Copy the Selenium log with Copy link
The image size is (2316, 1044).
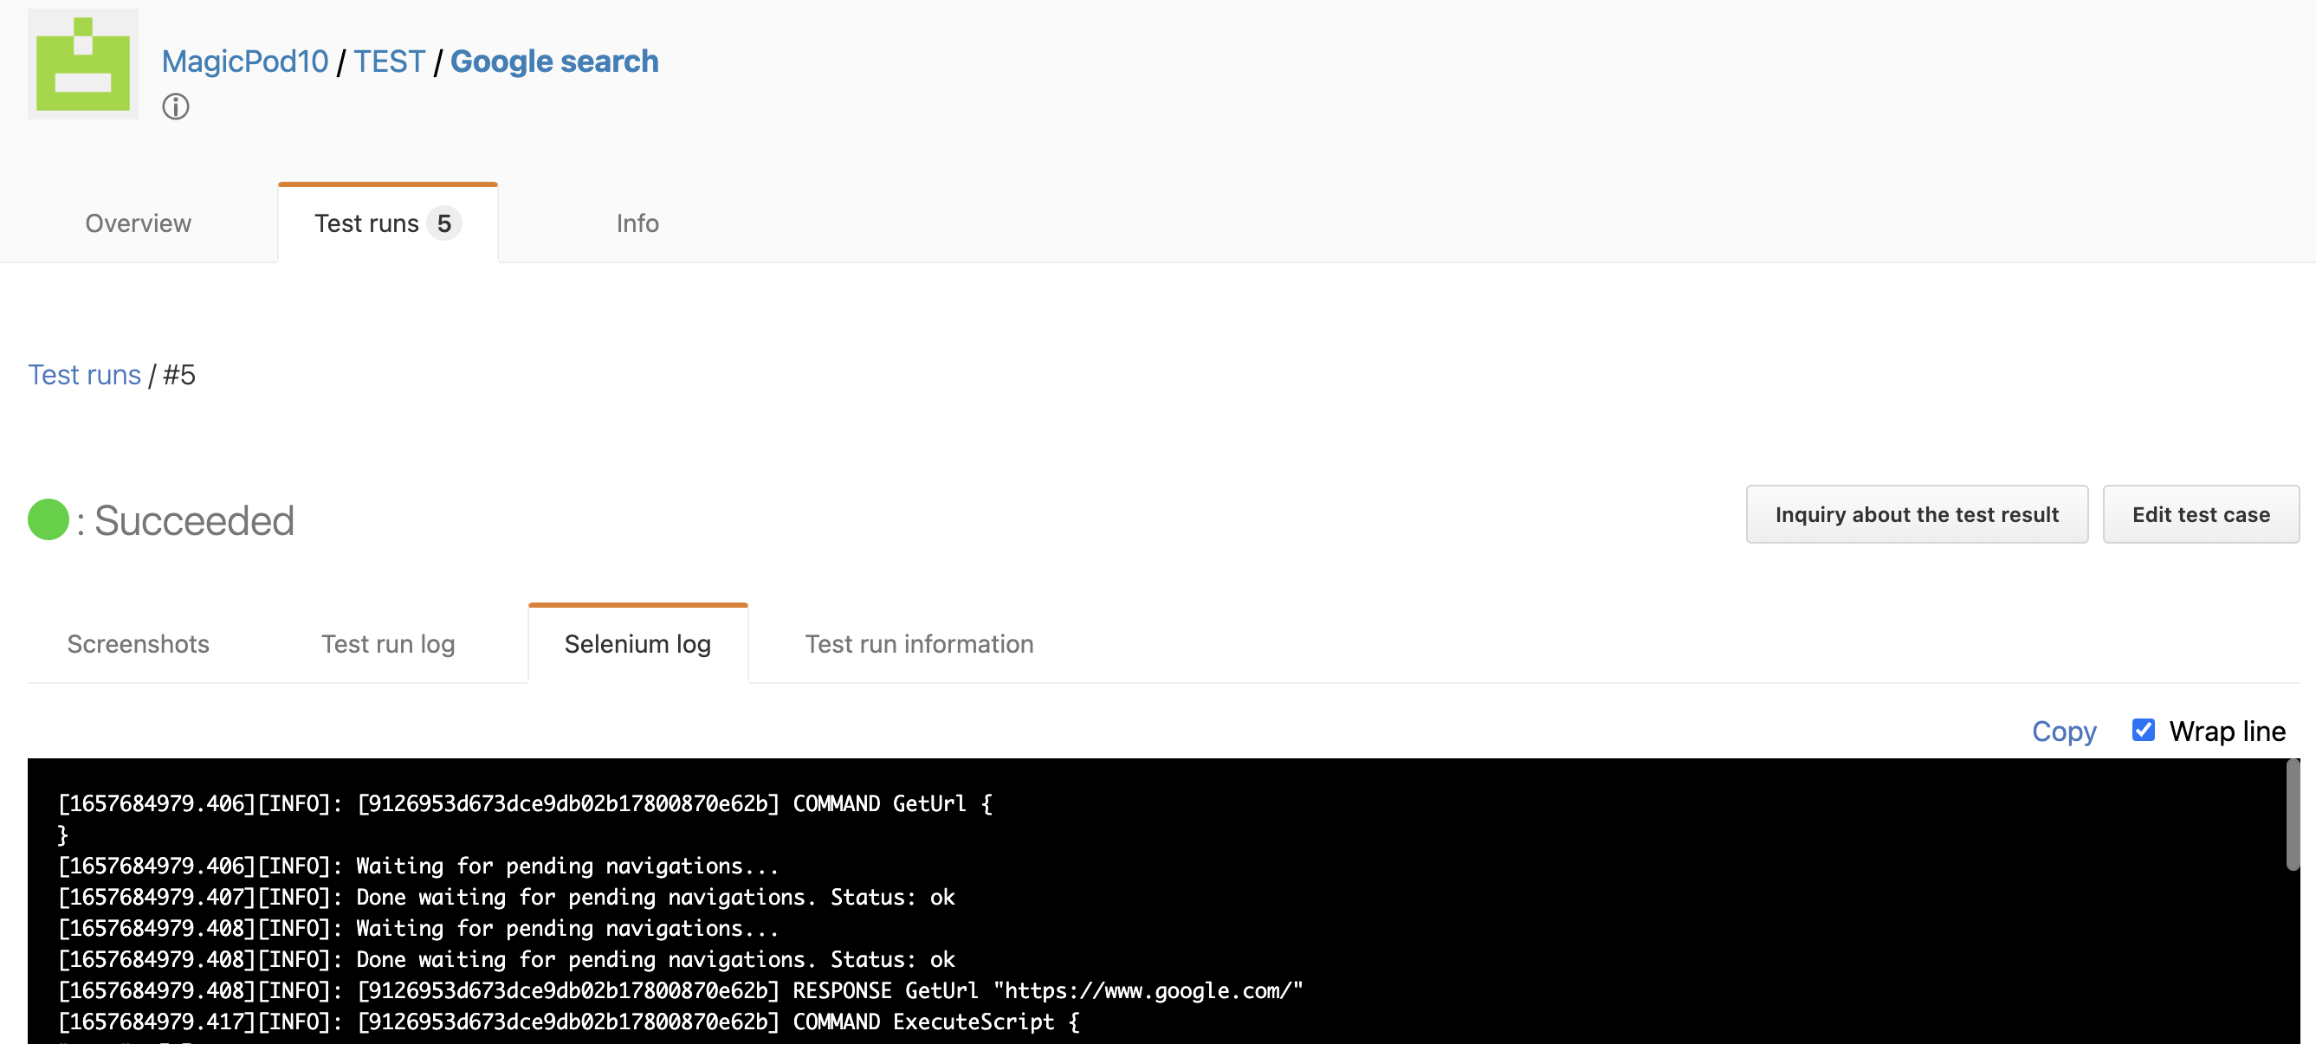coord(2064,731)
